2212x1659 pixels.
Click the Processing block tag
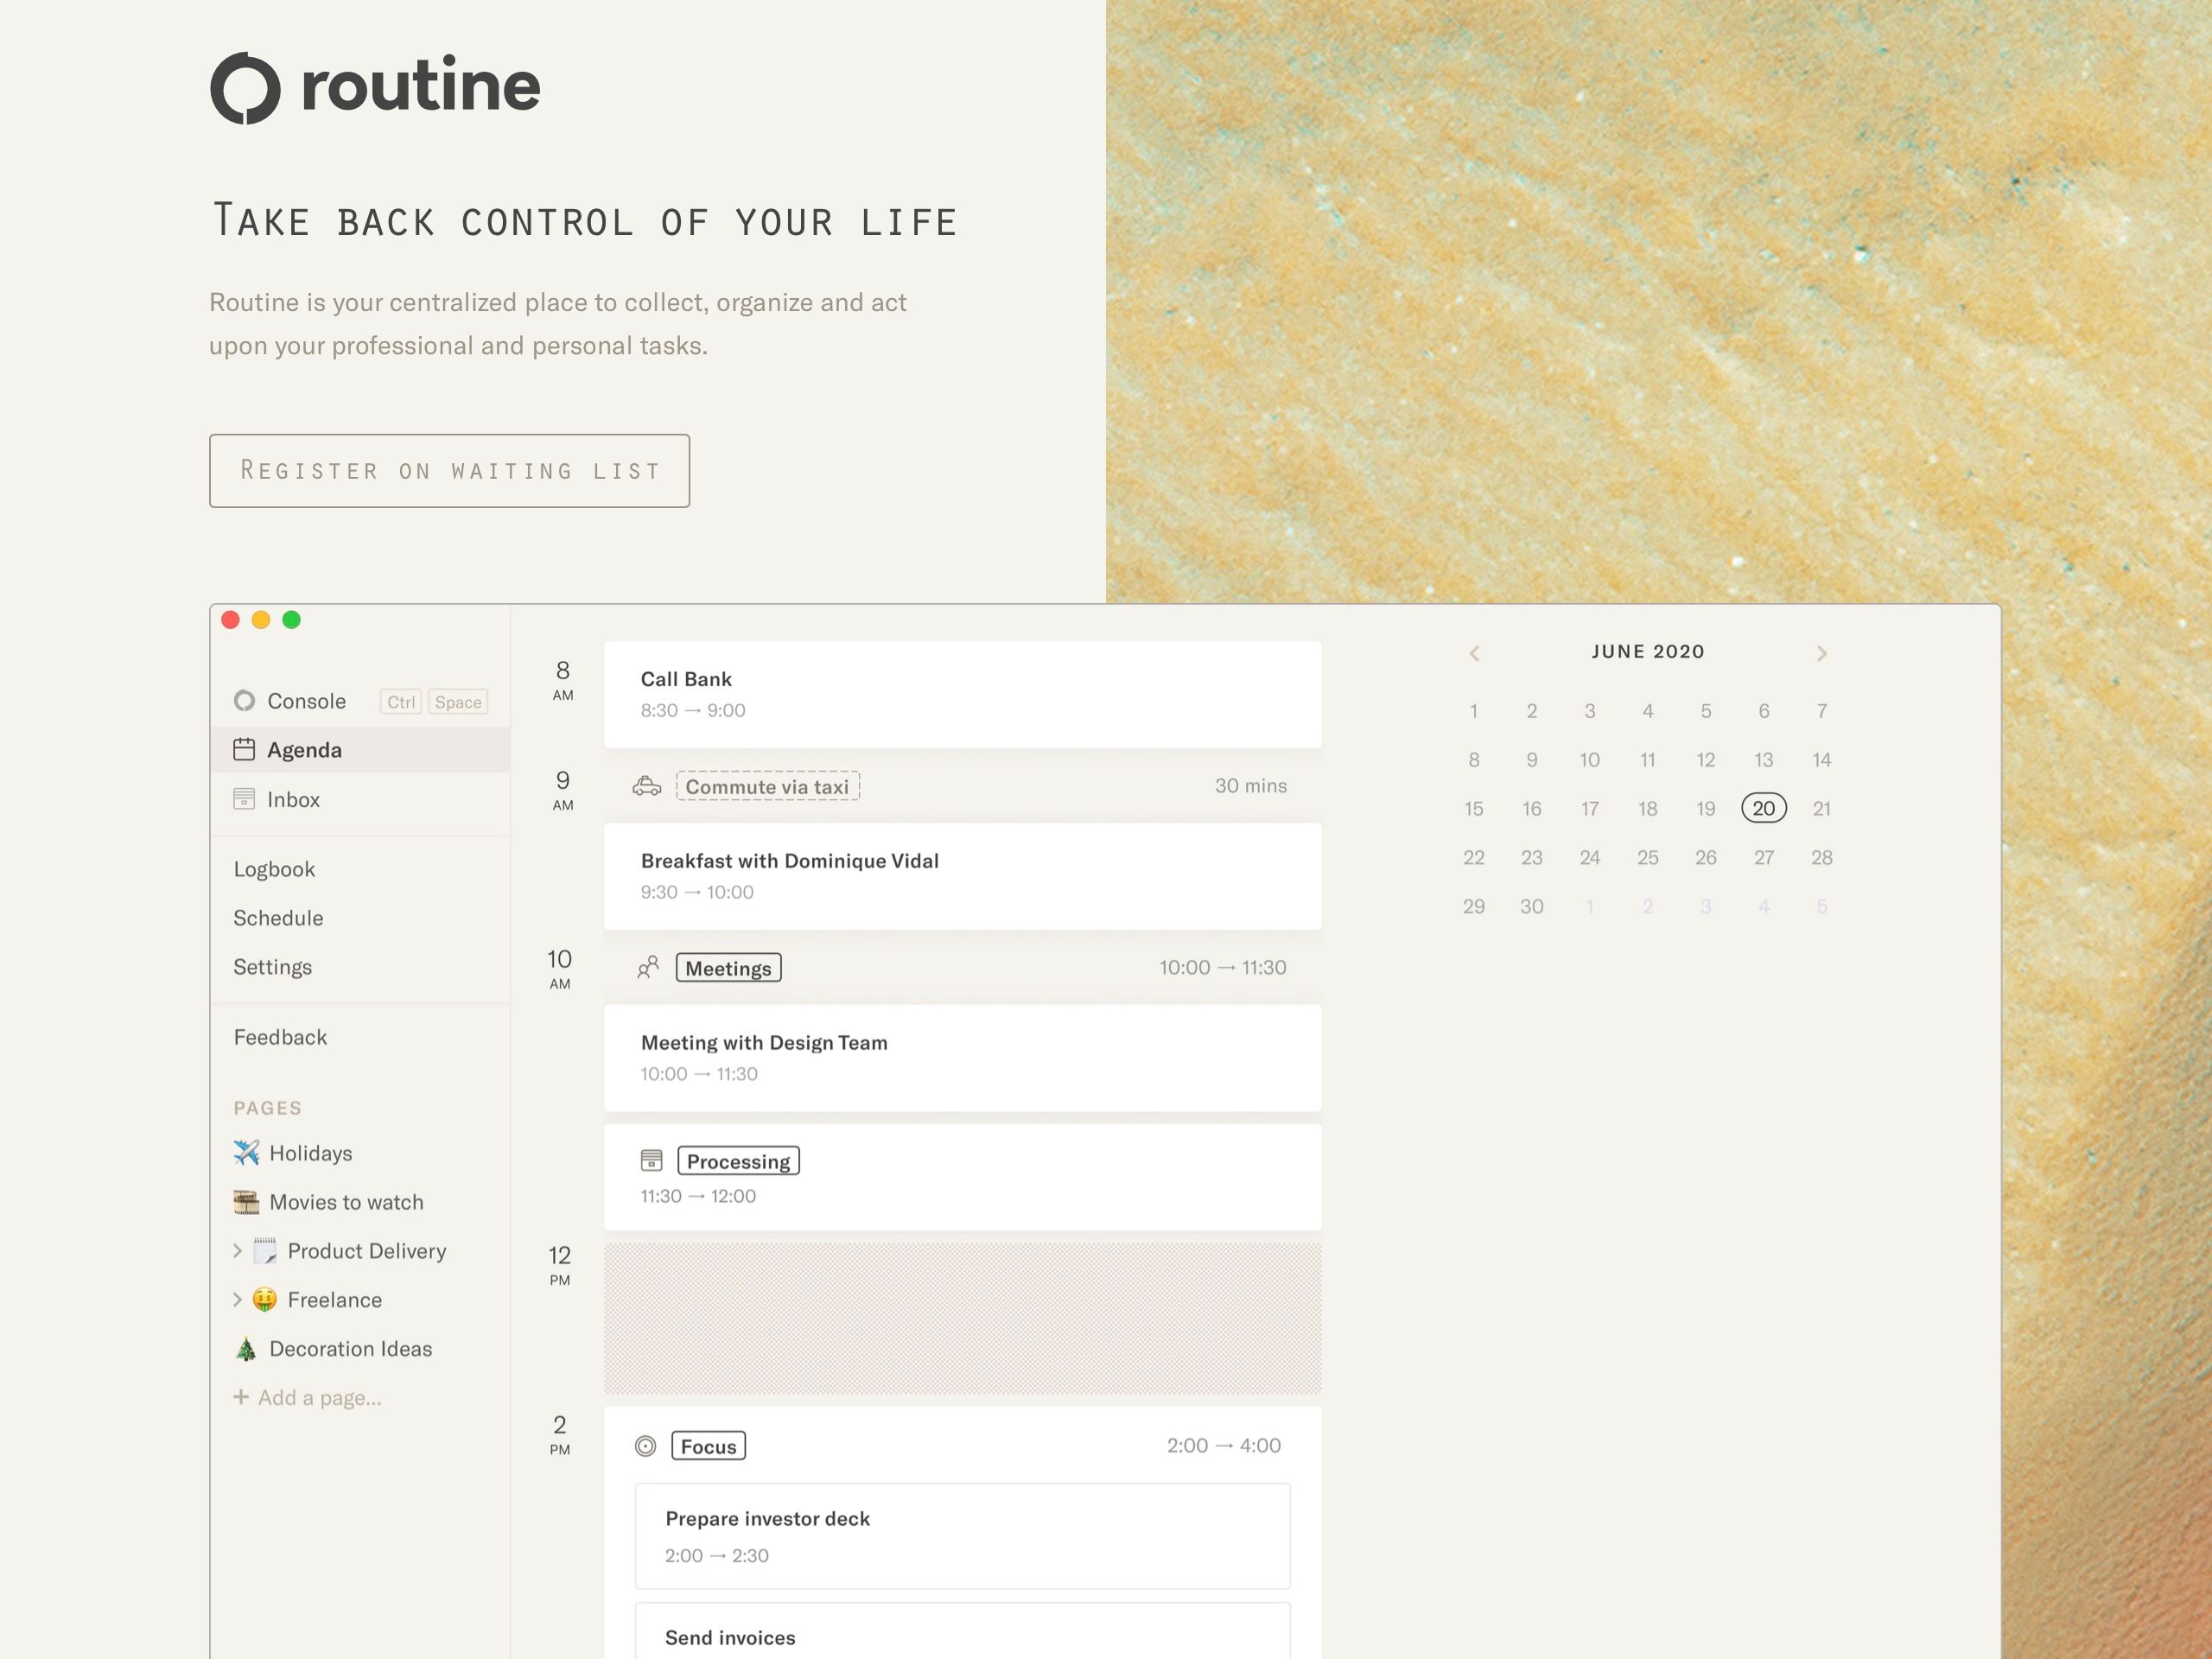coord(738,1161)
